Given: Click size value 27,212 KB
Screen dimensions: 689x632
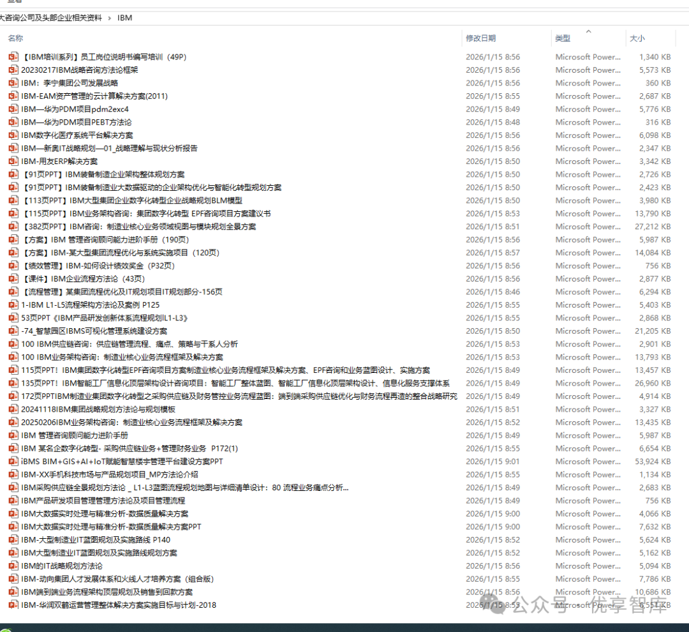Looking at the screenshot, I should click(x=653, y=227).
